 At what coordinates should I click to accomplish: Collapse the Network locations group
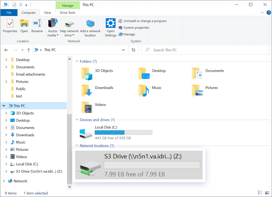point(77,146)
